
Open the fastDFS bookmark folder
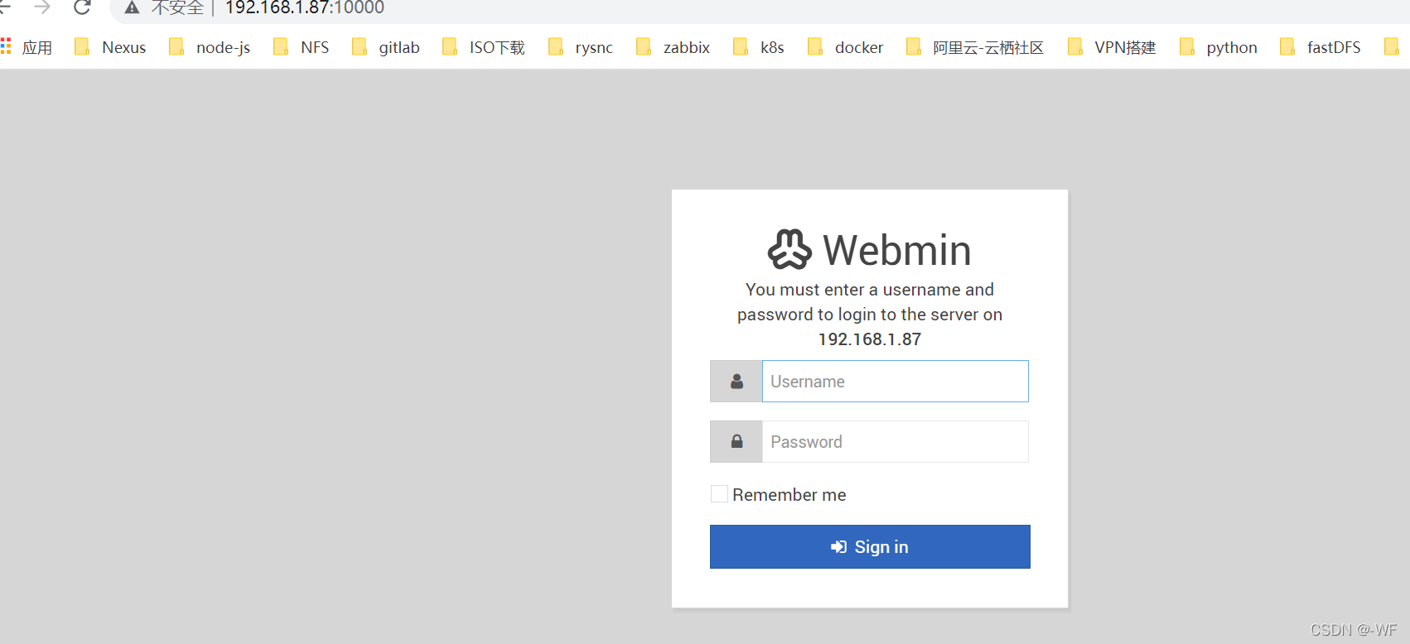[1321, 47]
